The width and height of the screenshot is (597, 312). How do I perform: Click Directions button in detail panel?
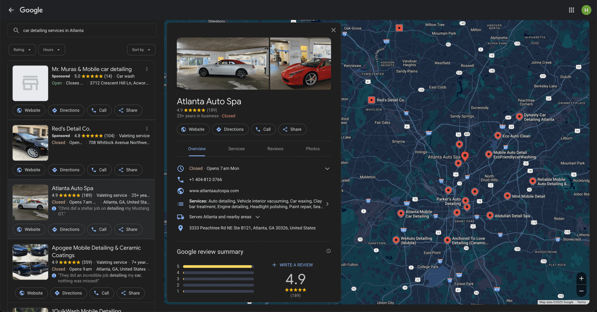pos(230,129)
